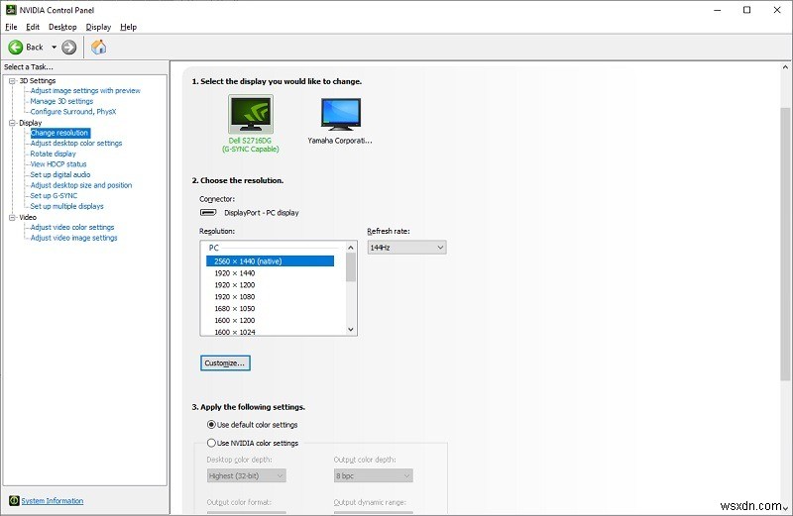Open Adjust video image settings
Screen dimensions: 793x516
tap(73, 238)
